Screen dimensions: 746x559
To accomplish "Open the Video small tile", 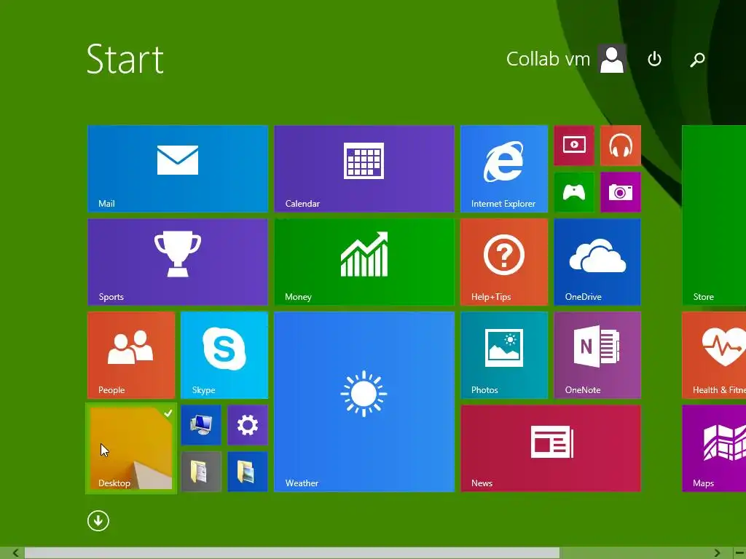I will [x=574, y=146].
